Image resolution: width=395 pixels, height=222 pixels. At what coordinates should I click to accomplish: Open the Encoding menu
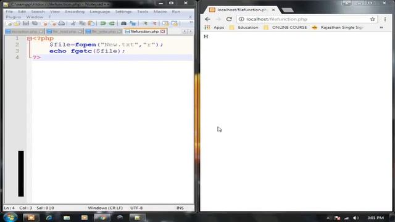[x=75, y=12]
